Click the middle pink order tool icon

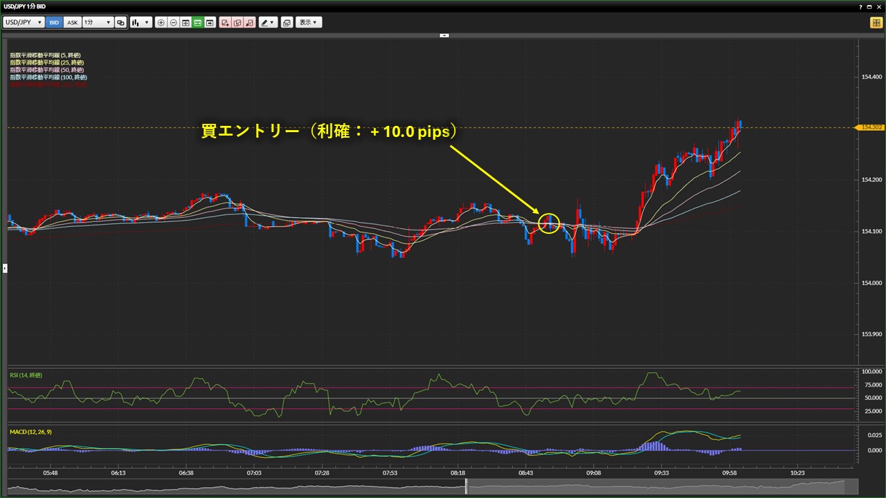(237, 22)
